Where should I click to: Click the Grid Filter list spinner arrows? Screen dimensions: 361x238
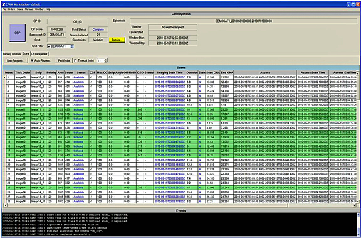point(72,46)
